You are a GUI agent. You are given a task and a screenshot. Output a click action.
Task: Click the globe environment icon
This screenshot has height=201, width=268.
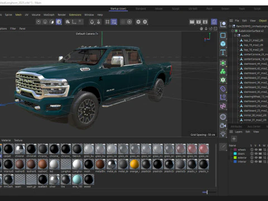pyautogui.click(x=223, y=117)
